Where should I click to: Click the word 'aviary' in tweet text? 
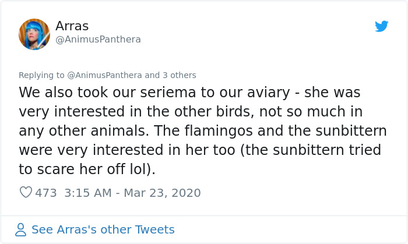(x=281, y=93)
